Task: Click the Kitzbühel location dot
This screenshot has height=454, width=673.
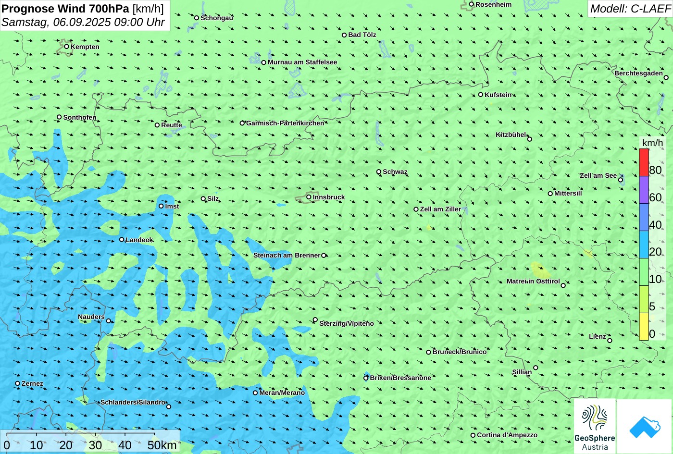Action: [x=530, y=139]
